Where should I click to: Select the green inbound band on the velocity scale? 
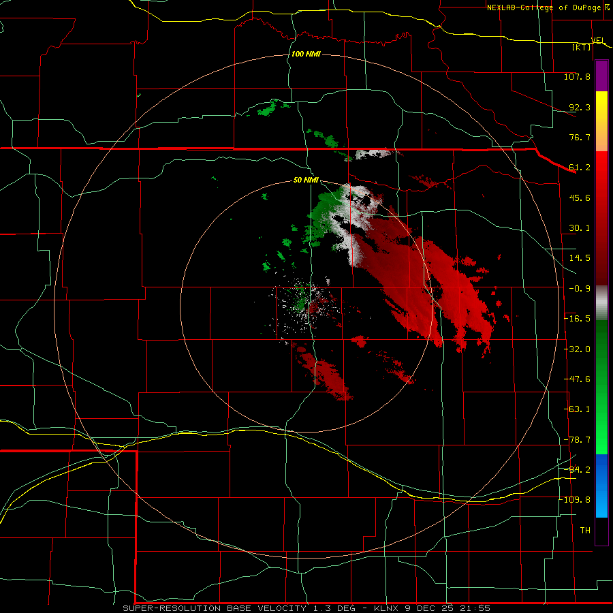[x=601, y=387]
